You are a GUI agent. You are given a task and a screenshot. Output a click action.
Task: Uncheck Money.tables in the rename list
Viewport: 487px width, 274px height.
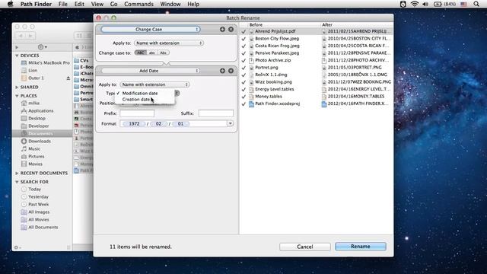point(243,97)
